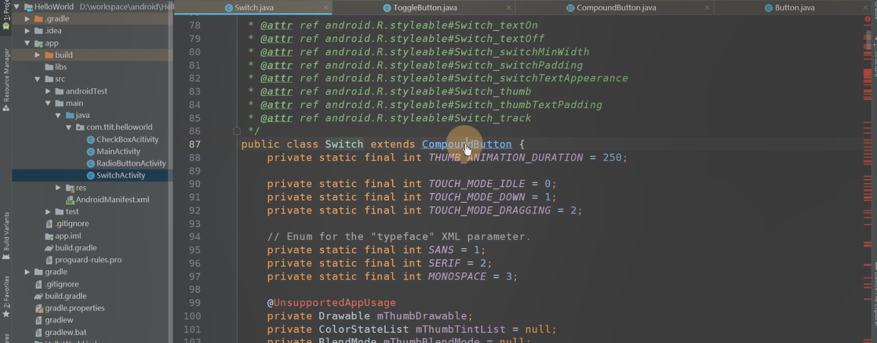Select gradlew.bat file in tree

point(66,332)
